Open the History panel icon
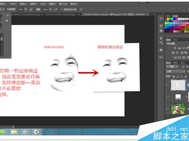Viewport: 189px width, 141px height. [x=161, y=19]
